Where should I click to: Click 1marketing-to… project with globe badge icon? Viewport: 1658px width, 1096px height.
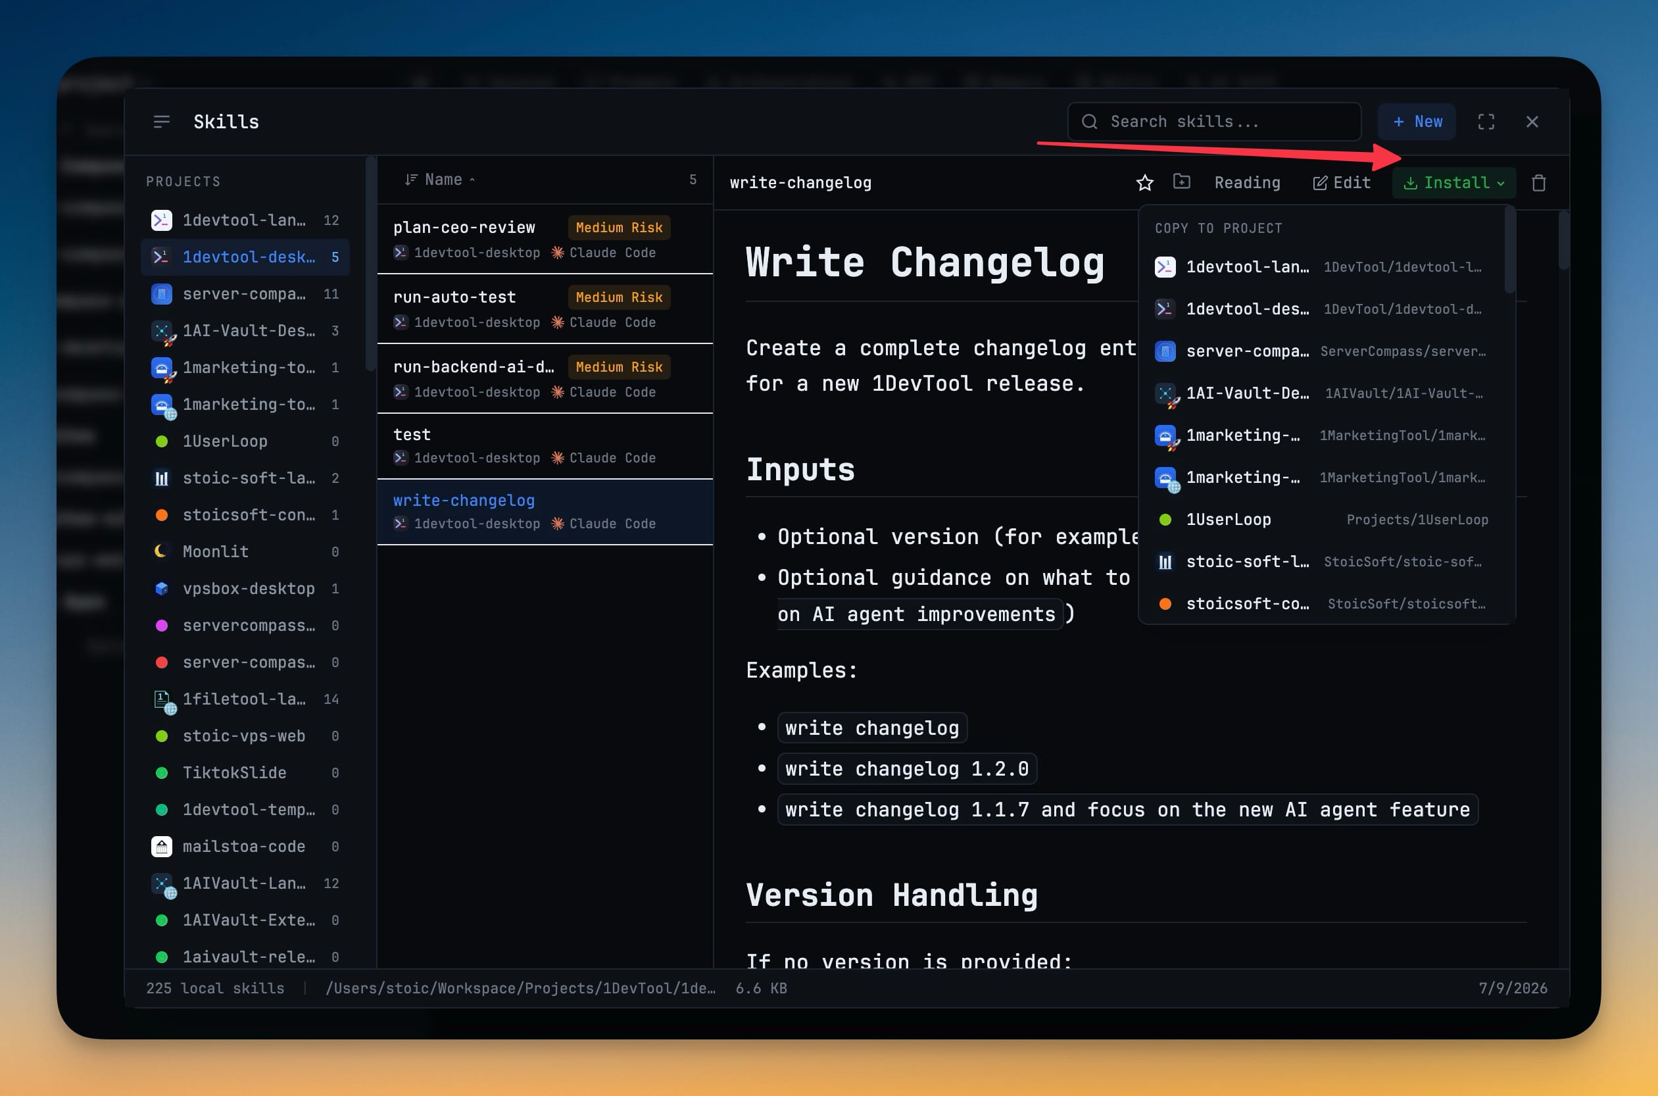pyautogui.click(x=245, y=405)
